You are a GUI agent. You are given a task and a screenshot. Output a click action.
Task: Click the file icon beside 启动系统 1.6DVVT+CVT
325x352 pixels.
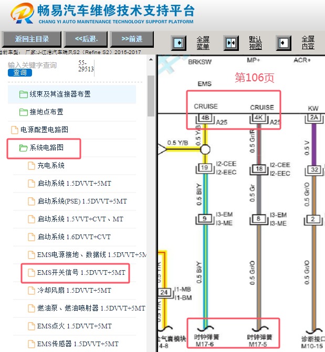pyautogui.click(x=32, y=237)
